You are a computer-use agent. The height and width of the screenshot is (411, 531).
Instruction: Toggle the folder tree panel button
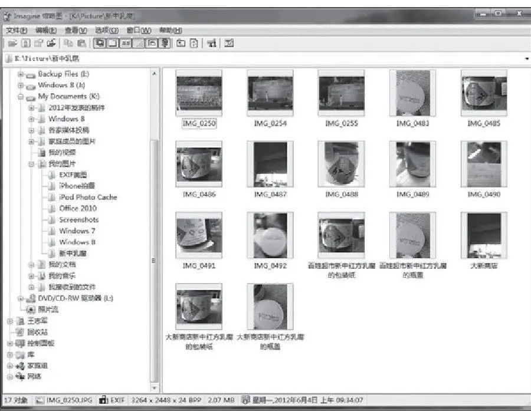tap(152, 43)
